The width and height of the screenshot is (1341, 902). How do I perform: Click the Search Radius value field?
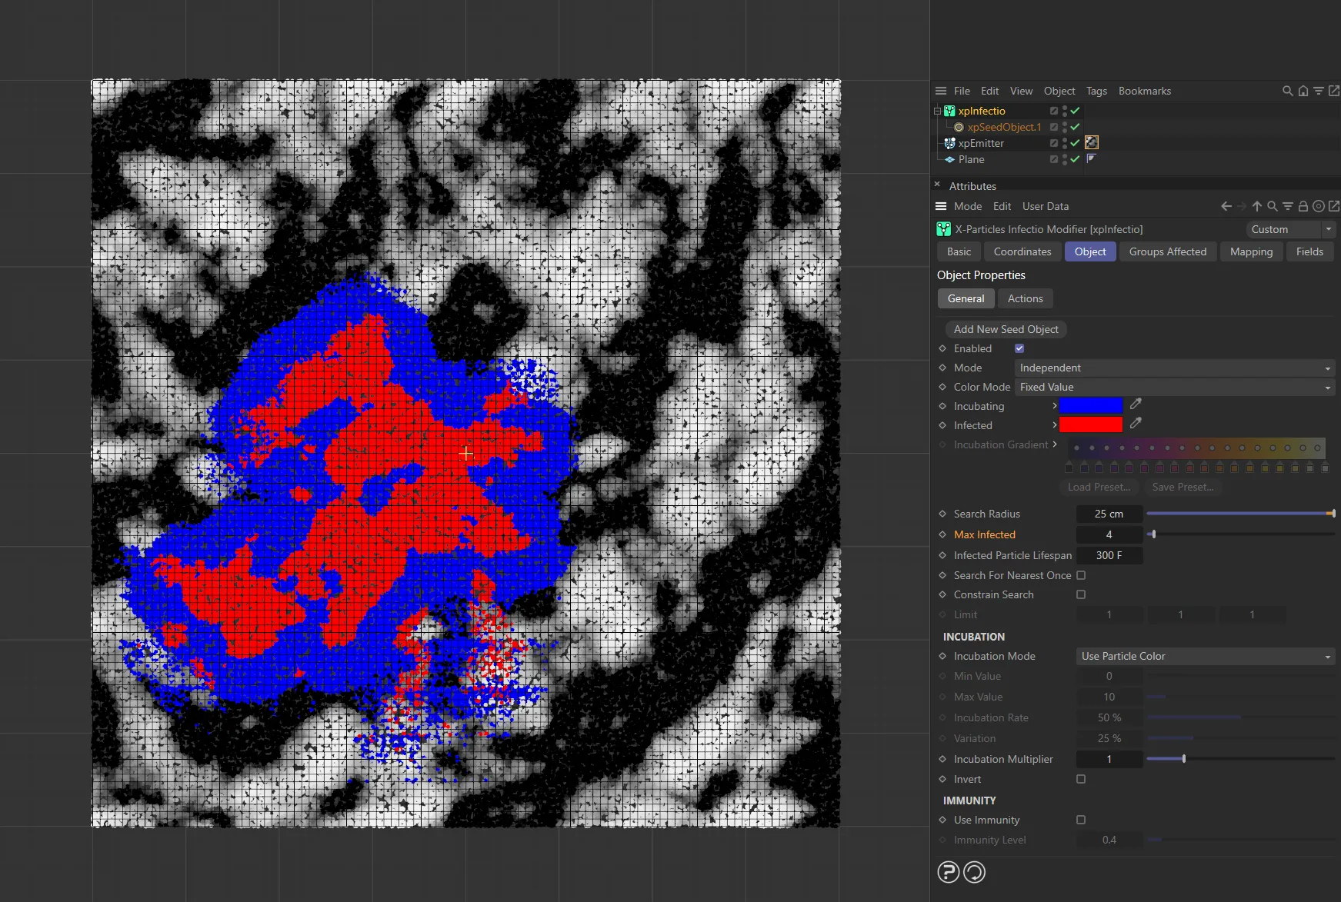click(x=1109, y=514)
